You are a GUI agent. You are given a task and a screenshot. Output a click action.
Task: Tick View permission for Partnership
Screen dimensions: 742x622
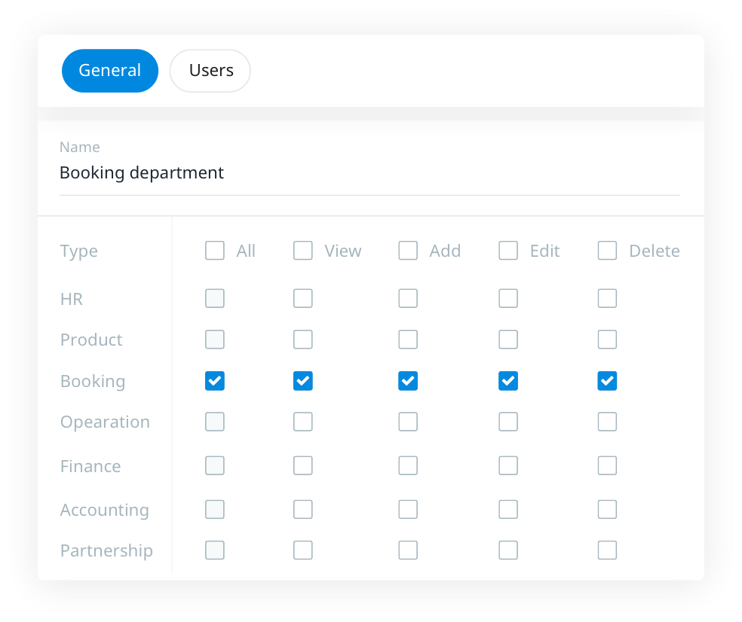coord(303,550)
